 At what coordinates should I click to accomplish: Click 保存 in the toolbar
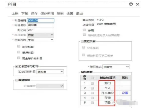(34, 13)
